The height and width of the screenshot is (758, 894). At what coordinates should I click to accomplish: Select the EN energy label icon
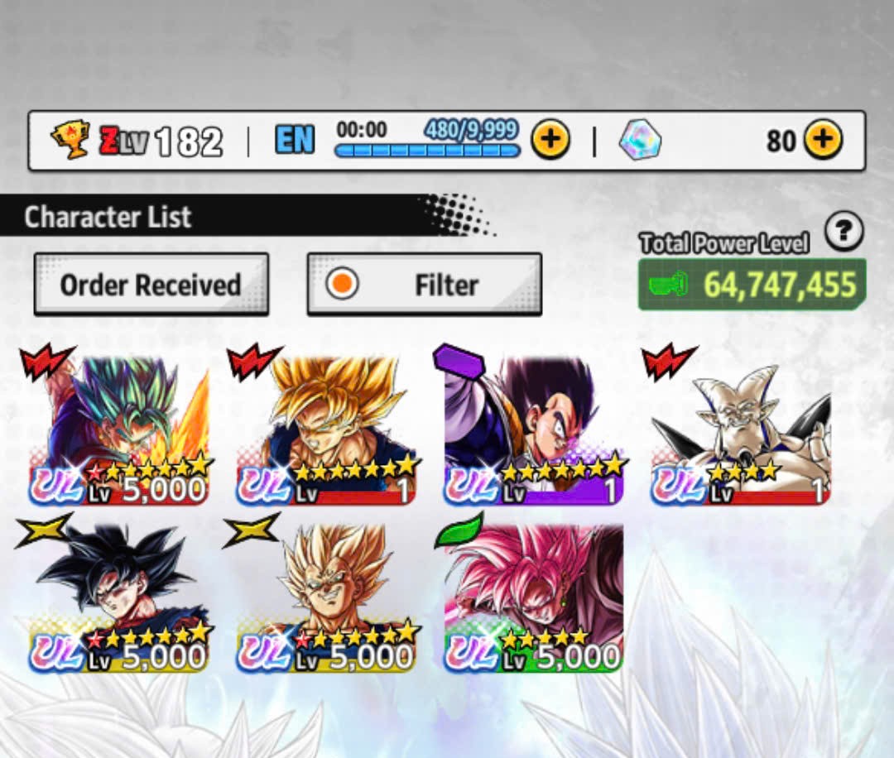(294, 140)
